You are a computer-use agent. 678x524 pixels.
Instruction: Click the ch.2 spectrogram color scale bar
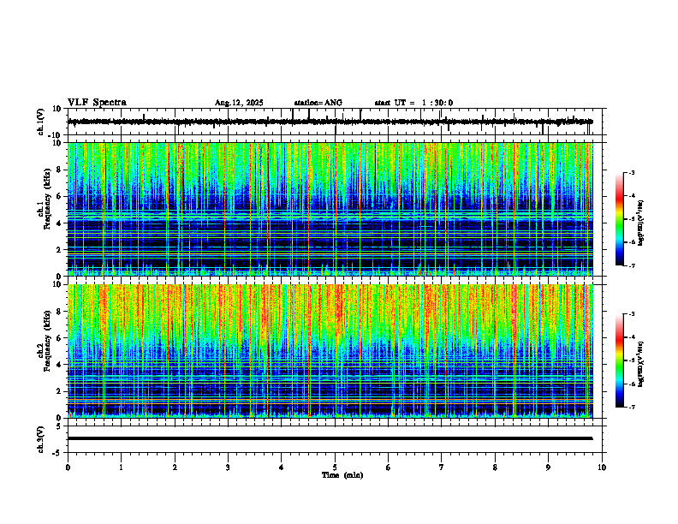coord(619,360)
